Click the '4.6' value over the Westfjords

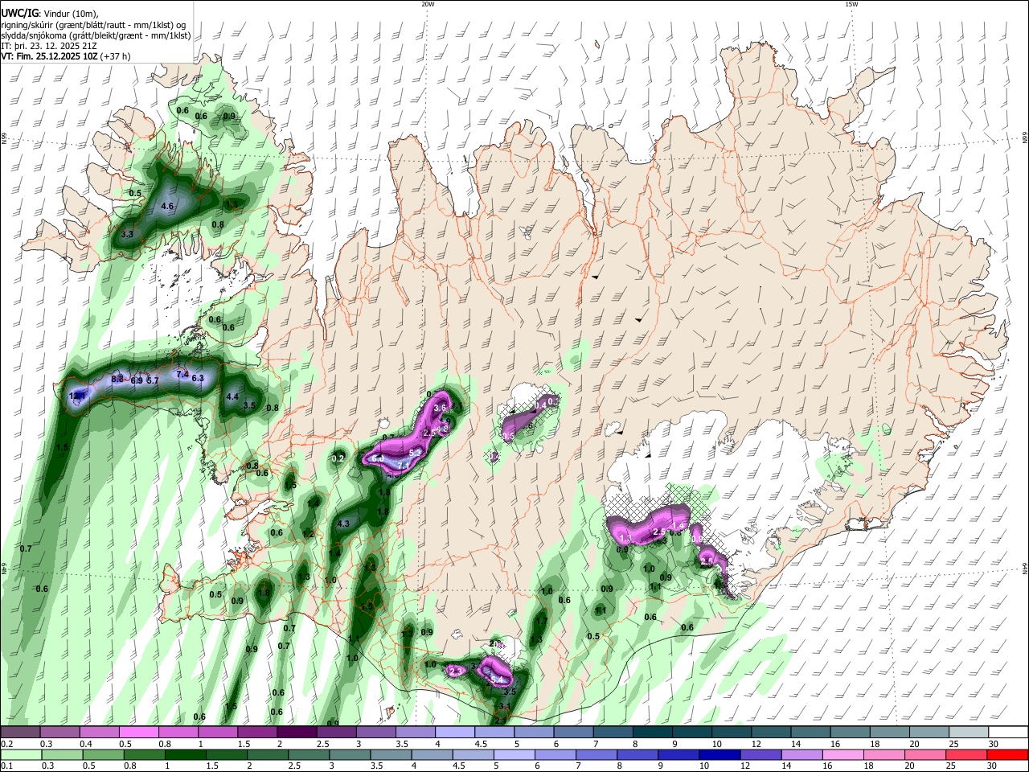click(x=167, y=207)
